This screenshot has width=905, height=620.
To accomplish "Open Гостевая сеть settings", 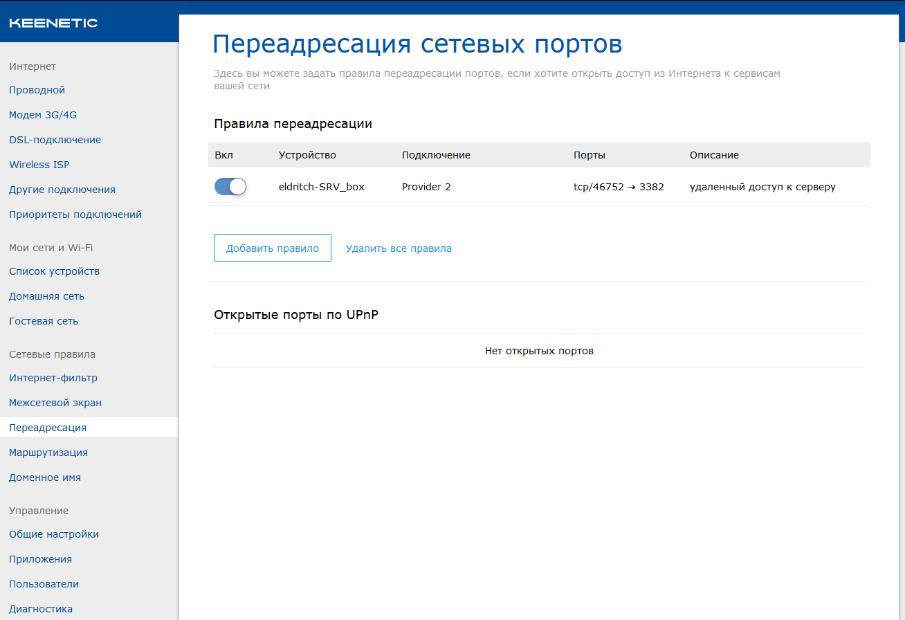I will (44, 321).
